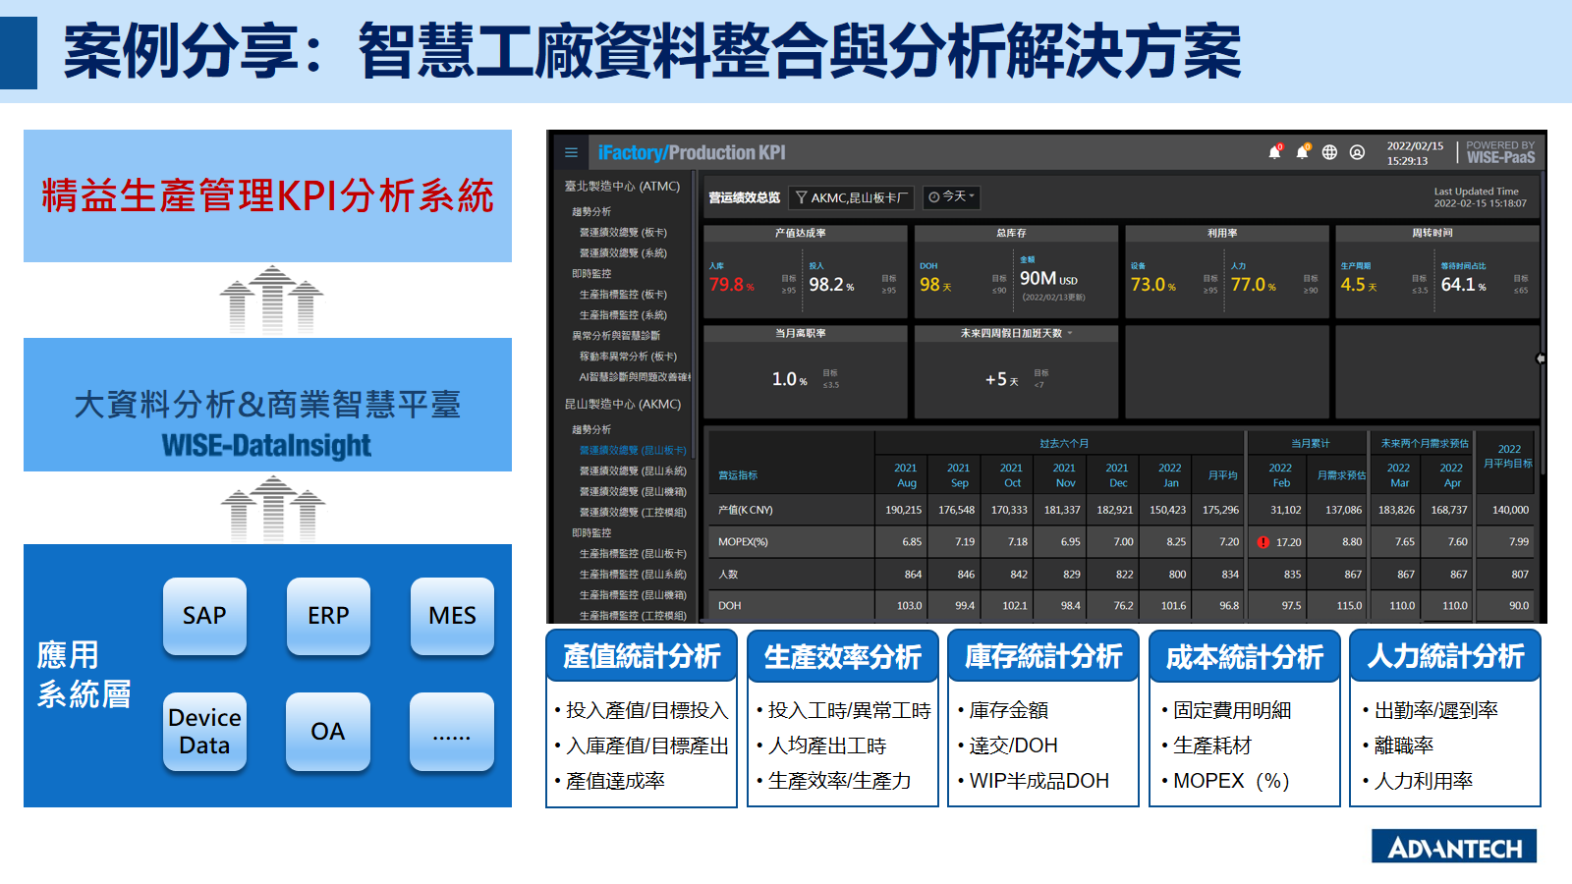Click the 90M USD inventory amount

click(1048, 279)
